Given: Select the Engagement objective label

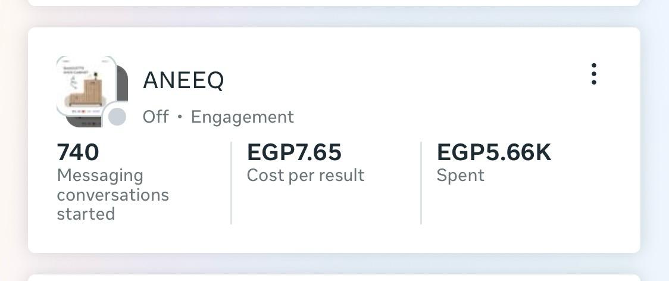Looking at the screenshot, I should 242,117.
